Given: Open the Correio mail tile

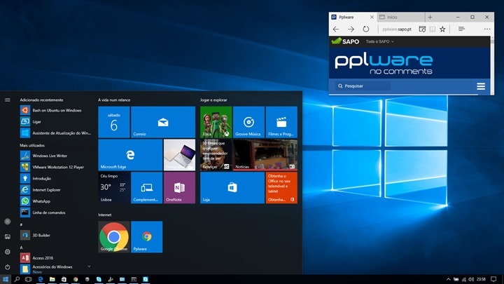Looking at the screenshot, I should (163, 122).
